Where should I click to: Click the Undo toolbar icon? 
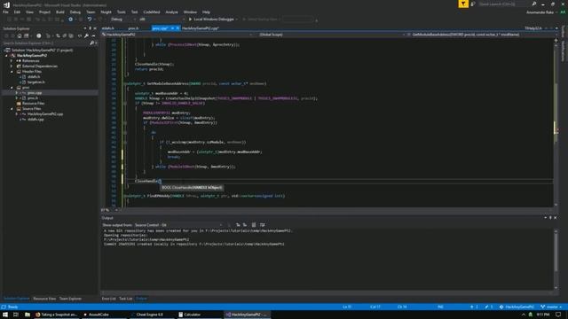pos(89,19)
